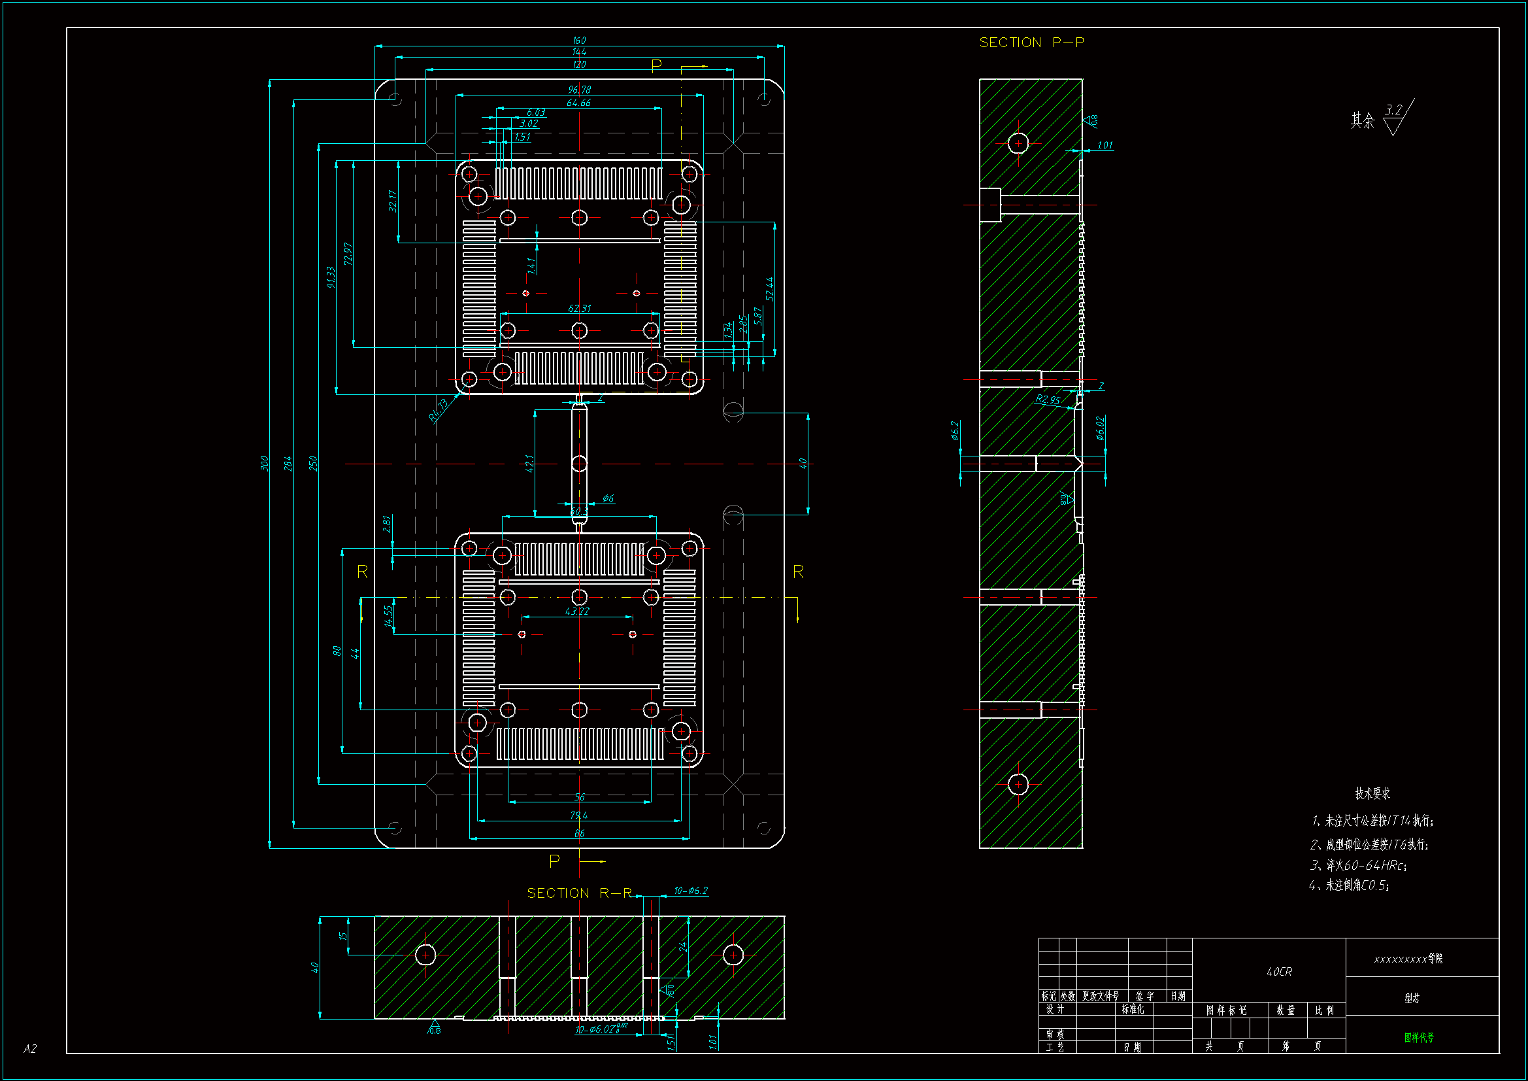
Task: Select the R4.73 radius annotation
Action: point(438,410)
